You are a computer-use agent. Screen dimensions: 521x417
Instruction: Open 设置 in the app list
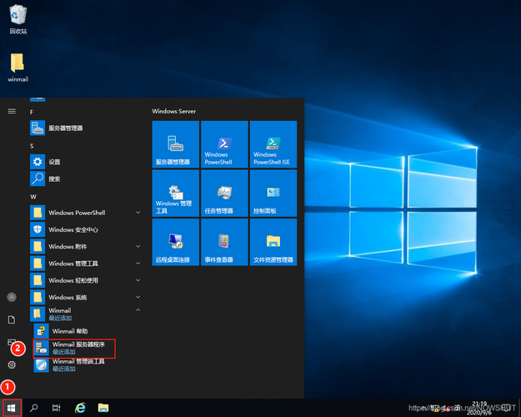(x=86, y=162)
